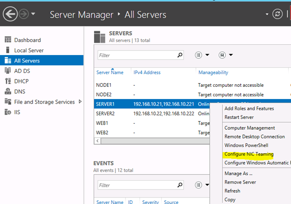The image size is (291, 204).
Task: Click the Events filter search magnifier
Action: pyautogui.click(x=180, y=185)
